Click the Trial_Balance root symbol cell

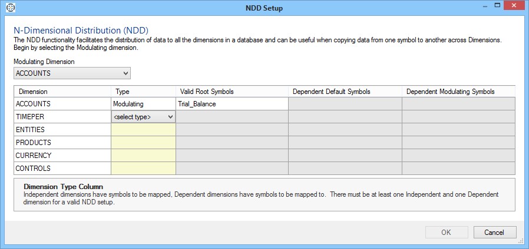(232, 104)
